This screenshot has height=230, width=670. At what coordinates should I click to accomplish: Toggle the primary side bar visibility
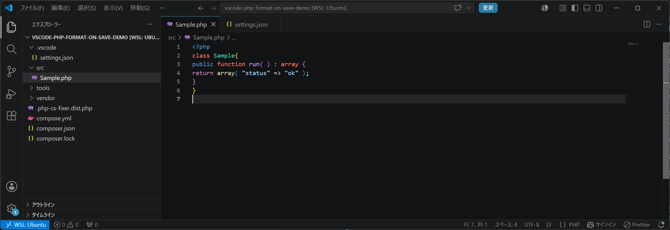pos(575,8)
